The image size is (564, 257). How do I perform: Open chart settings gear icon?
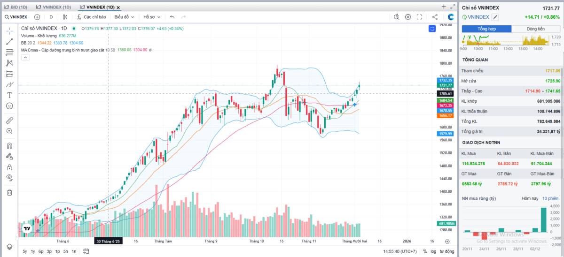408,17
